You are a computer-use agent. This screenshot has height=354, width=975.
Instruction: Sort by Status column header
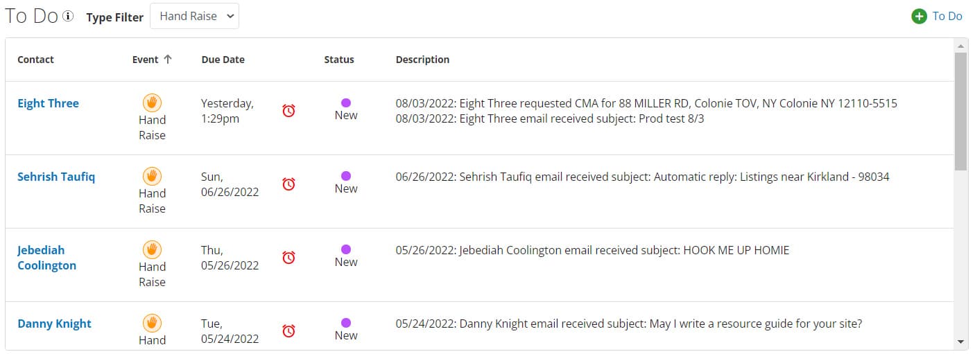coord(339,60)
